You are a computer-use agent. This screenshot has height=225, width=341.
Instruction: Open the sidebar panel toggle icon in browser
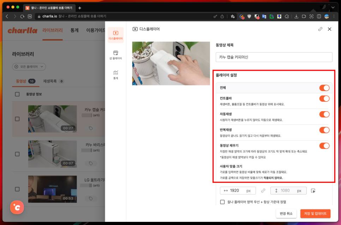(319, 17)
